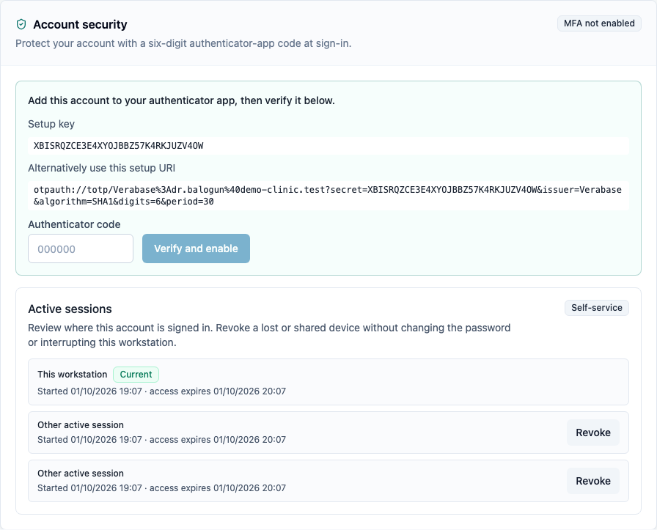Click the otpauth setup URI text box

(x=328, y=196)
